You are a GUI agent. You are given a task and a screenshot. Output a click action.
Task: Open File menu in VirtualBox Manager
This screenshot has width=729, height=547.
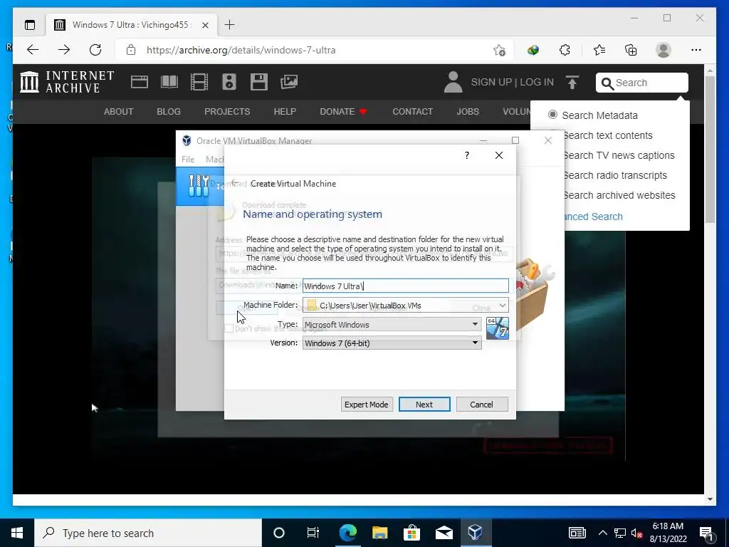(188, 160)
